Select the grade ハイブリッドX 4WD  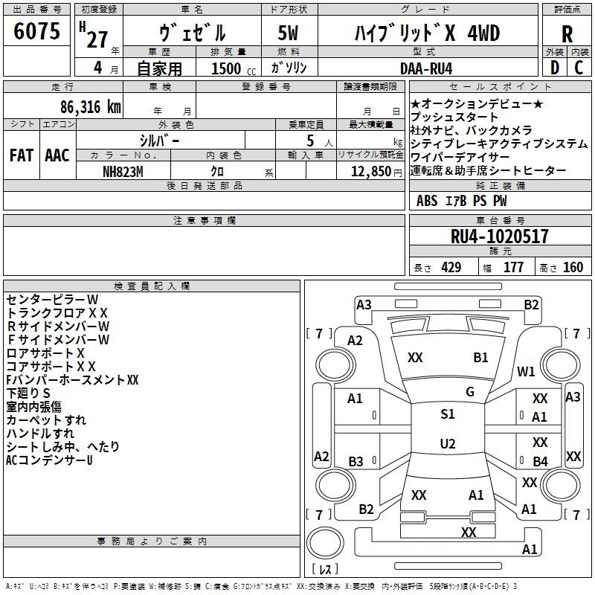coord(427,33)
